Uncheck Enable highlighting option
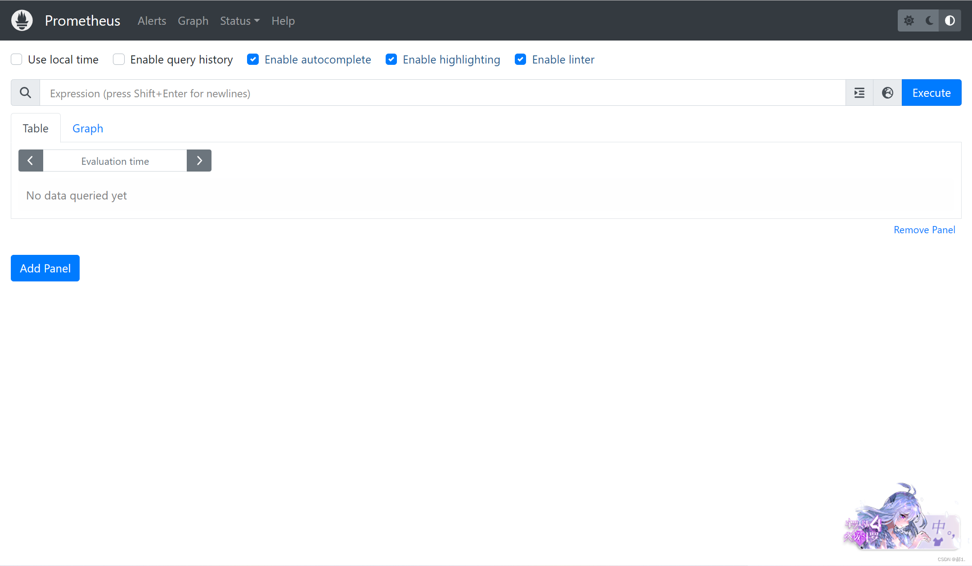This screenshot has width=972, height=566. pyautogui.click(x=391, y=59)
